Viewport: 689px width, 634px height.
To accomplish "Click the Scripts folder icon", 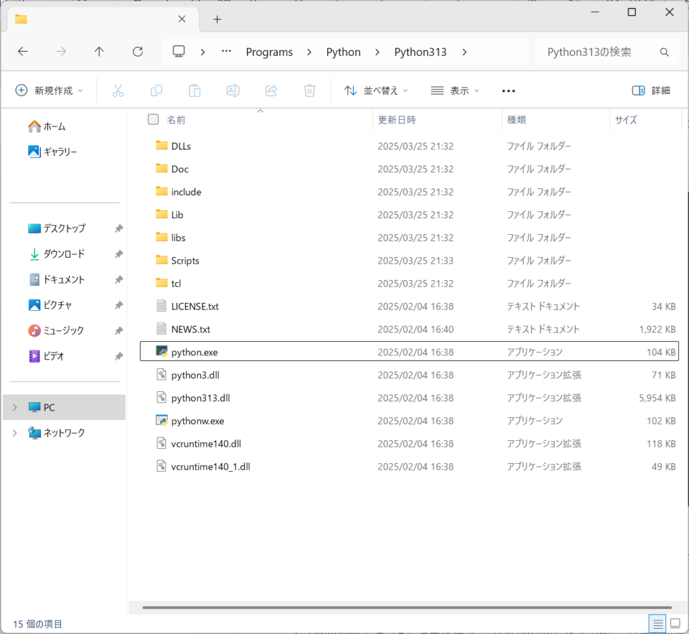I will (x=161, y=260).
